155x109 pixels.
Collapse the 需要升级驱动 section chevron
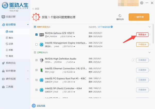[x=149, y=27]
